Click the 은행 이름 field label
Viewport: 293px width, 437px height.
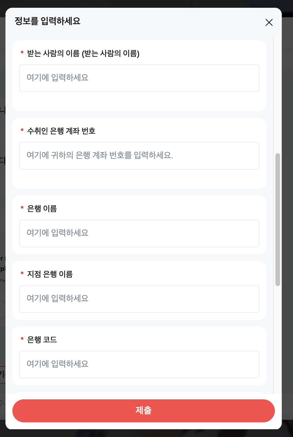pos(42,209)
